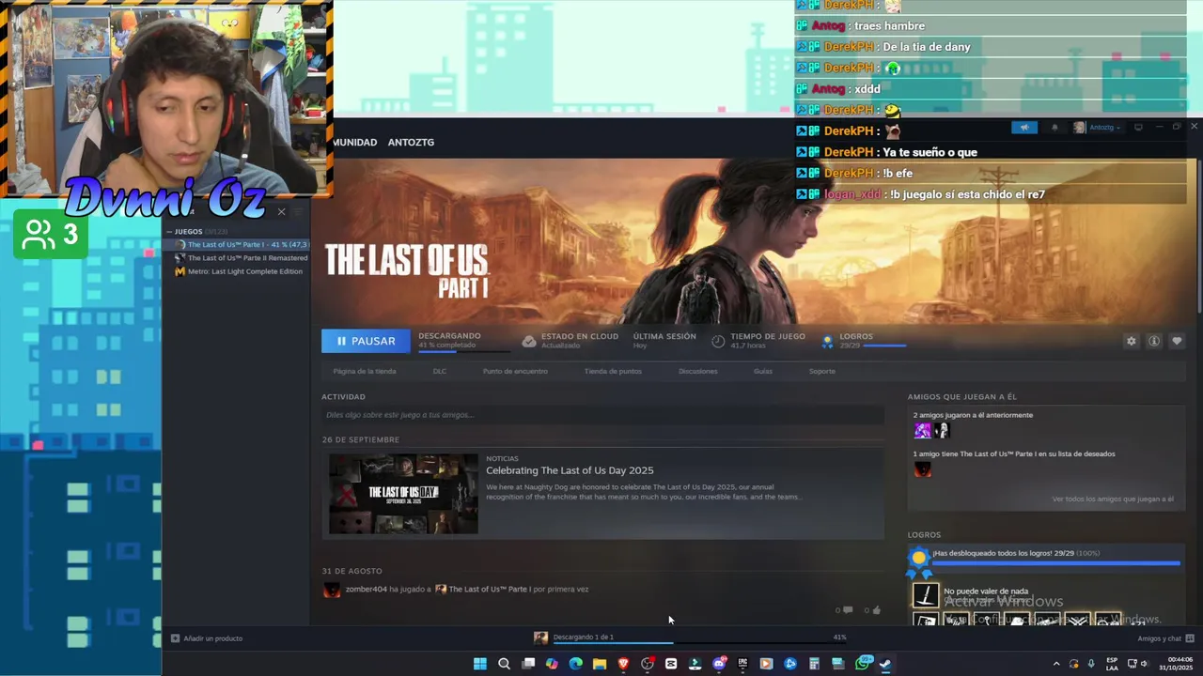Open WhatsApp from taskbar
This screenshot has width=1203, height=676.
[x=862, y=664]
